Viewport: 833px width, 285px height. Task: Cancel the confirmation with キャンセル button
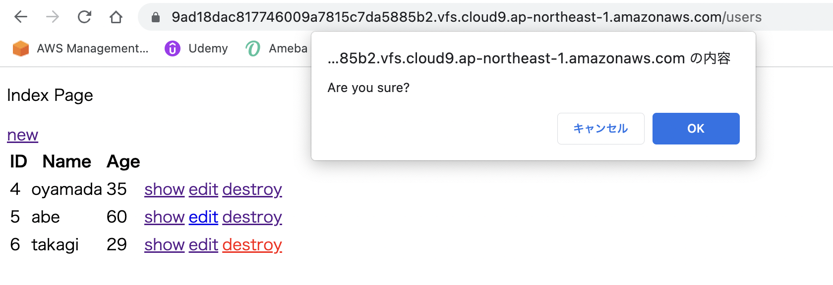click(x=600, y=129)
